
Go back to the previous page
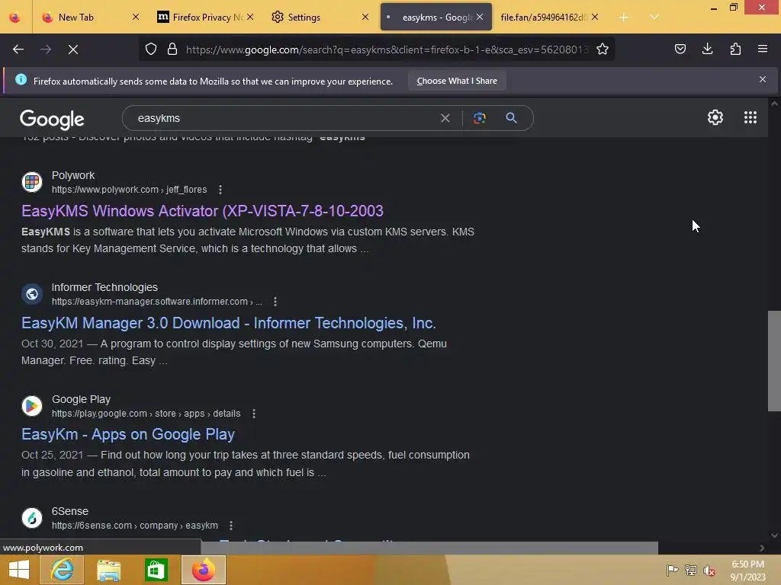click(x=18, y=50)
